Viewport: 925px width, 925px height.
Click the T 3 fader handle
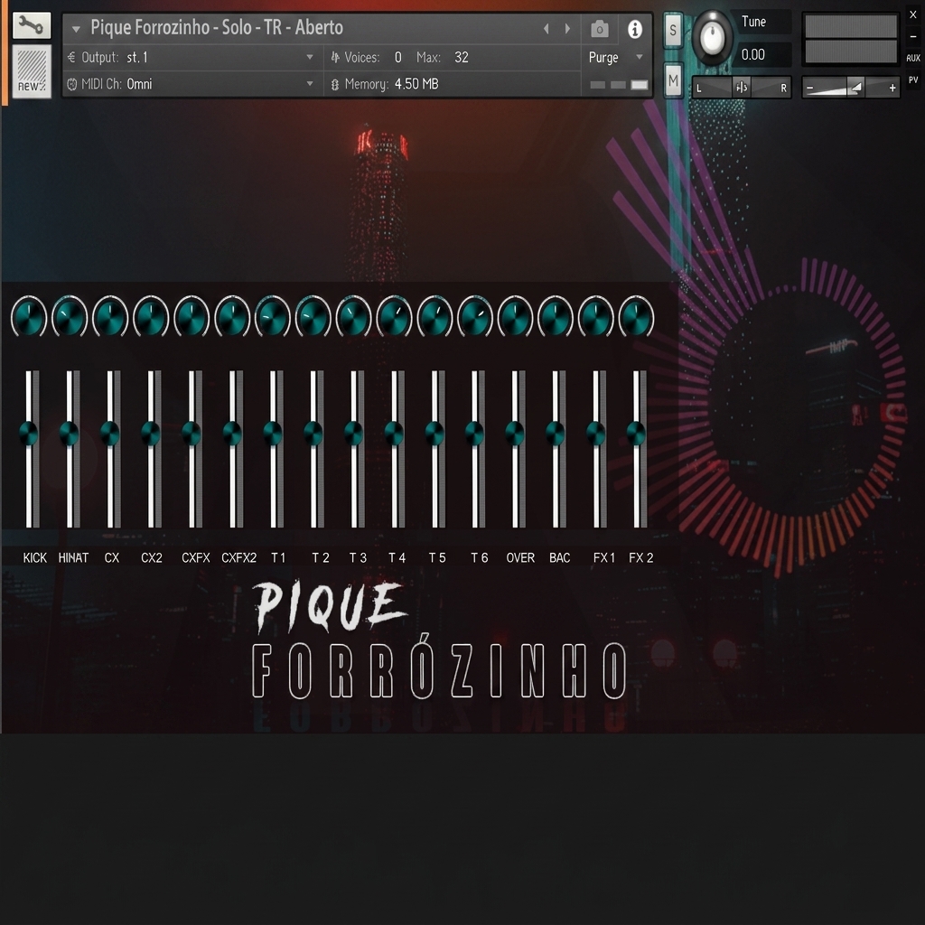(x=354, y=434)
